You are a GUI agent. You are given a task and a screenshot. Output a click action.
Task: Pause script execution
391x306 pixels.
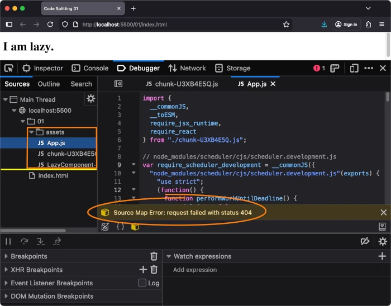coord(8,241)
